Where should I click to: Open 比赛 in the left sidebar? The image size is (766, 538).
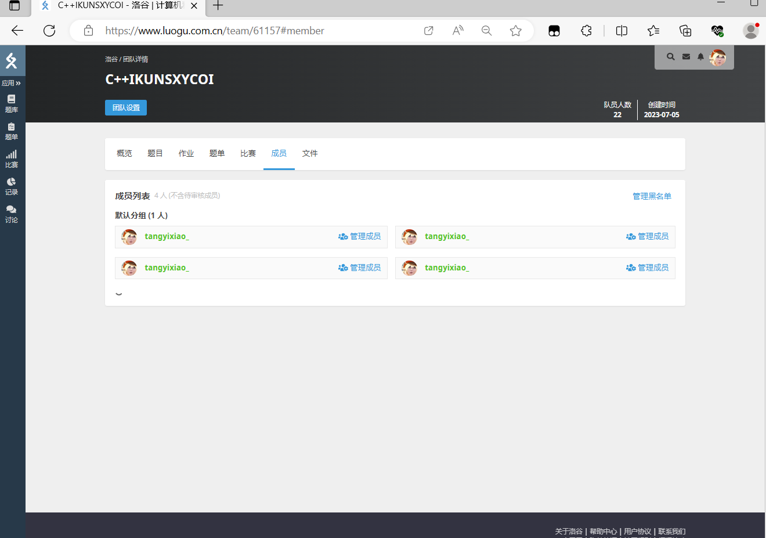[12, 159]
